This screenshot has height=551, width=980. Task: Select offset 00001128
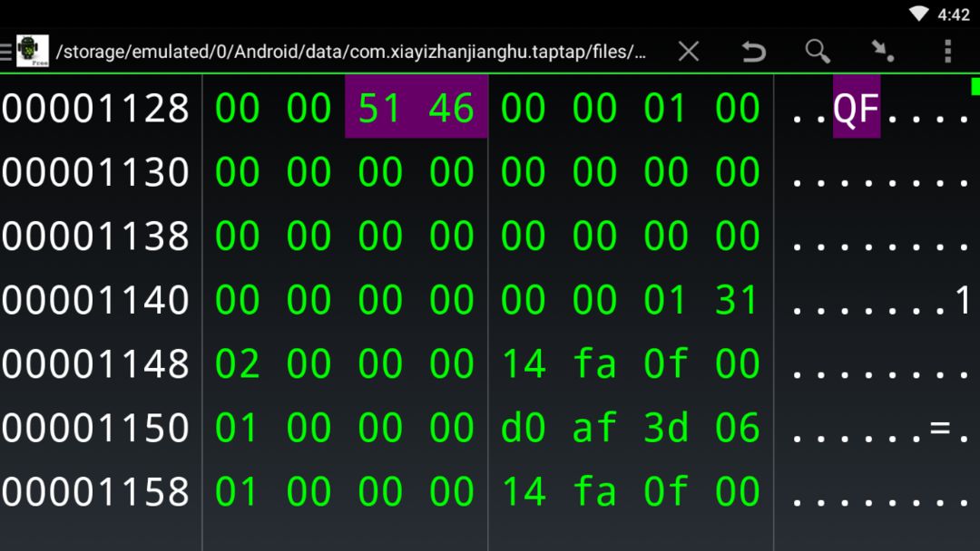click(95, 108)
